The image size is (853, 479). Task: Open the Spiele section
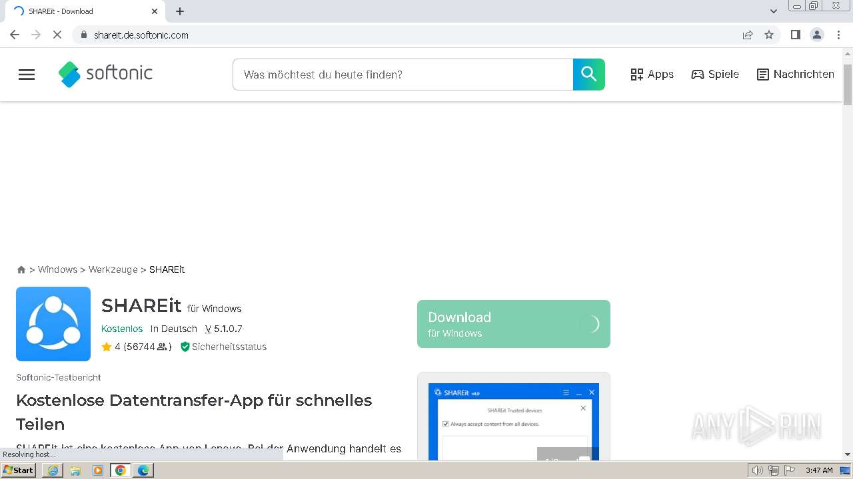pyautogui.click(x=715, y=75)
